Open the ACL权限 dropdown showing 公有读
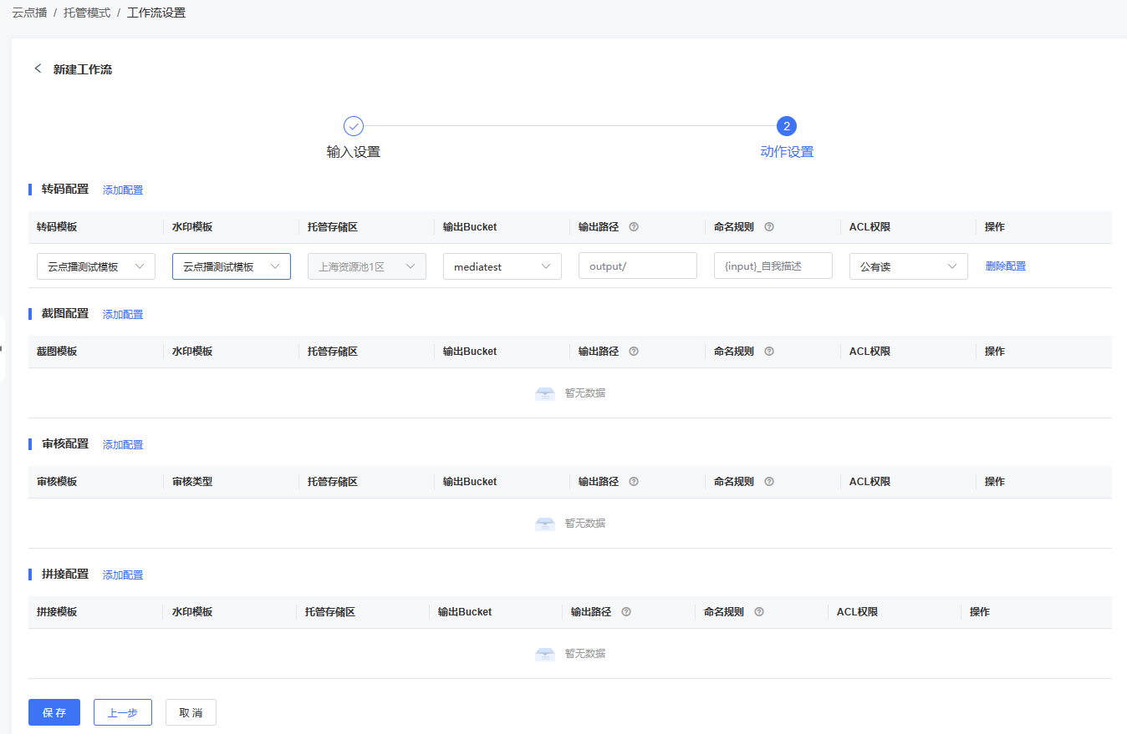1127x734 pixels. [909, 266]
